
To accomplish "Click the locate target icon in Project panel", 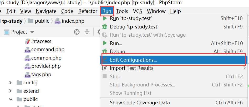I will (x=77, y=32).
